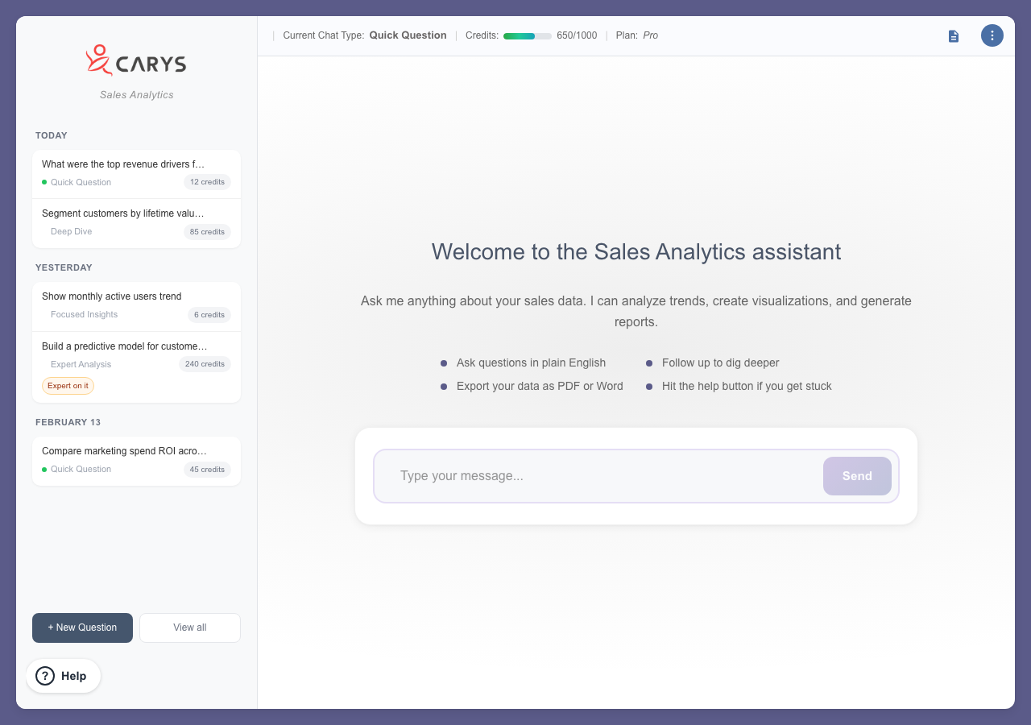Click the 12 credits badge
The width and height of the screenshot is (1031, 725).
207,182
